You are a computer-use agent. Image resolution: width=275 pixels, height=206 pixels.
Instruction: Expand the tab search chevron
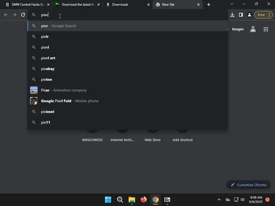click(232, 4)
